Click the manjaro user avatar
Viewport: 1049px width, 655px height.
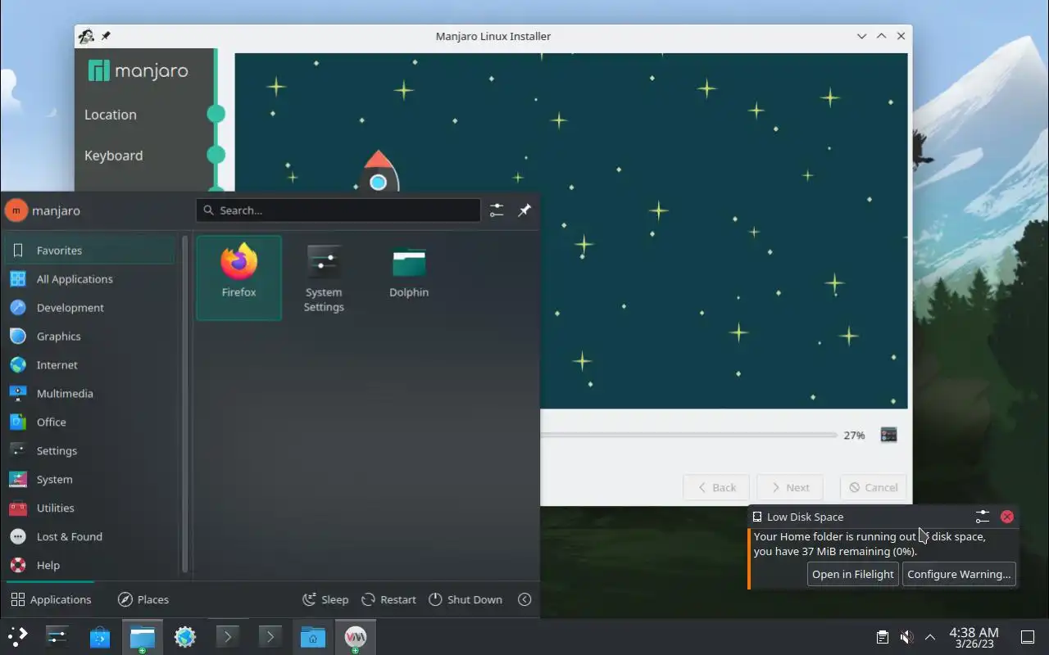(x=16, y=210)
